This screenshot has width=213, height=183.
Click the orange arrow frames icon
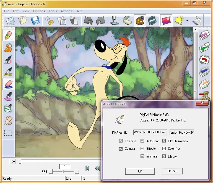(x=204, y=84)
